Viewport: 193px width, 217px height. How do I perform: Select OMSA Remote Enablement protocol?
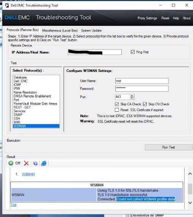tap(36, 96)
